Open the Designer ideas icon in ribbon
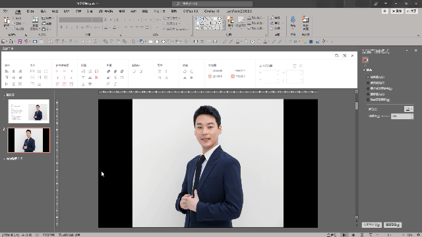The image size is (422, 237). 305,20
